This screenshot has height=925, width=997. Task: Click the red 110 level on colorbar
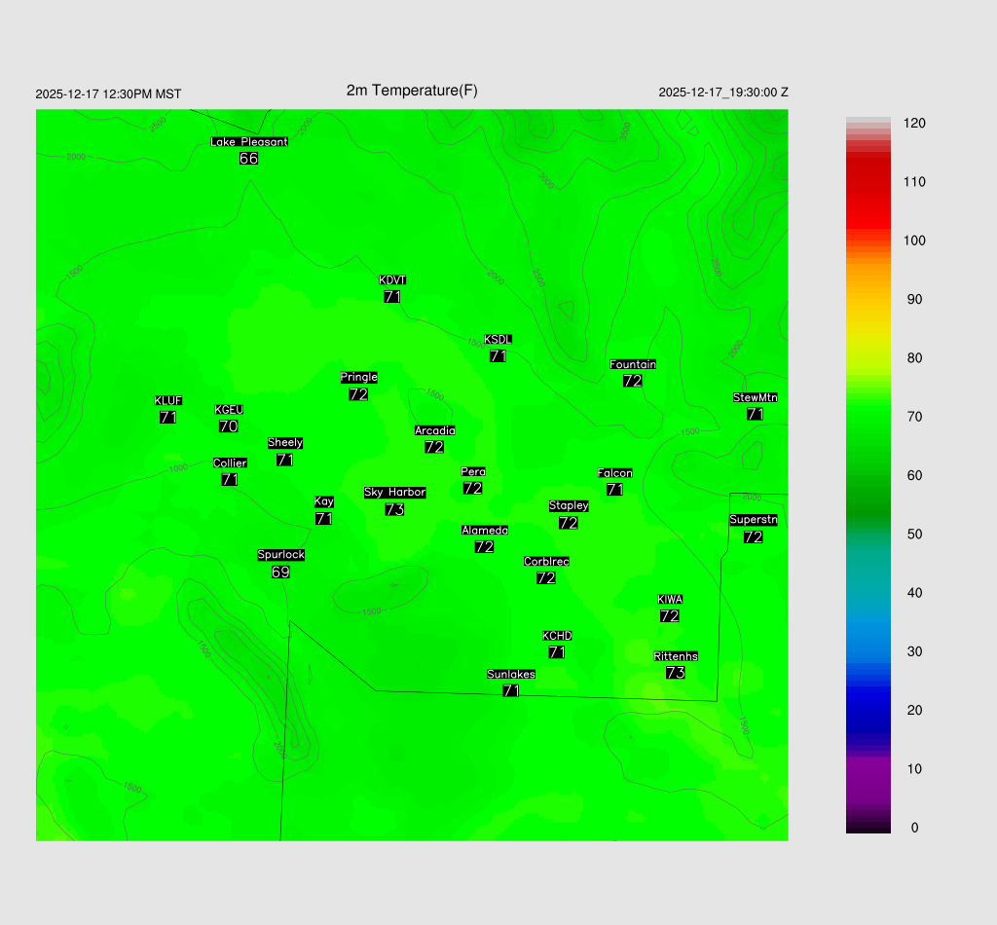pos(868,182)
